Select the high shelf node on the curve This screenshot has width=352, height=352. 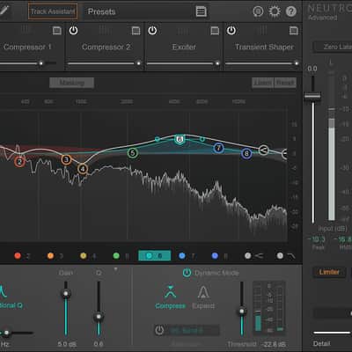pyautogui.click(x=263, y=150)
